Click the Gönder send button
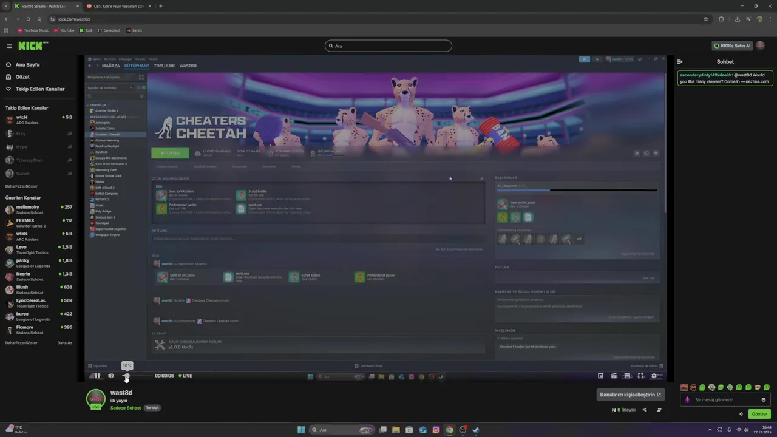777x437 pixels. 759,414
